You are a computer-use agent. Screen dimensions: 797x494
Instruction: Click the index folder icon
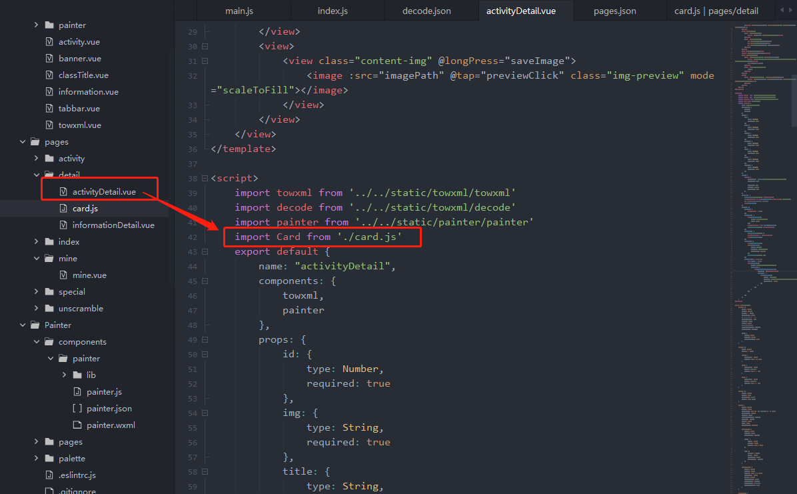pyautogui.click(x=49, y=241)
